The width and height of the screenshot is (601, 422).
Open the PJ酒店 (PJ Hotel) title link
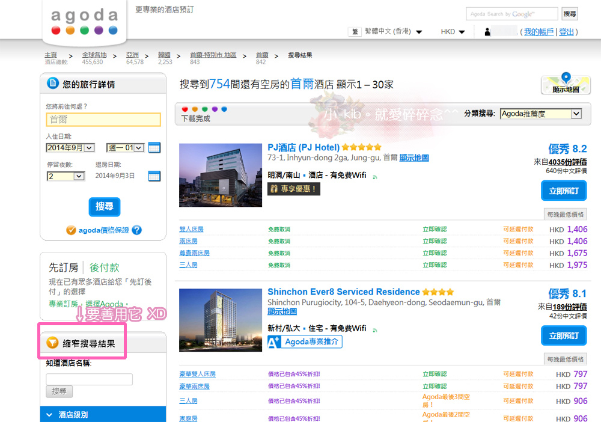click(x=304, y=147)
